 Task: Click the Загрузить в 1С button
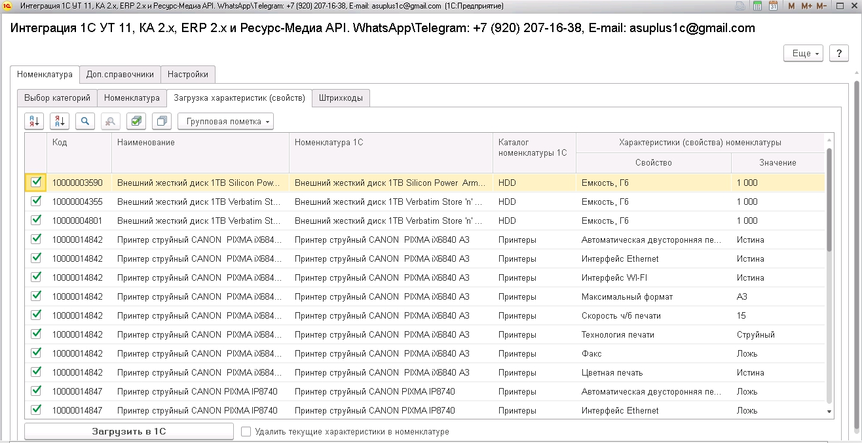pyautogui.click(x=129, y=432)
